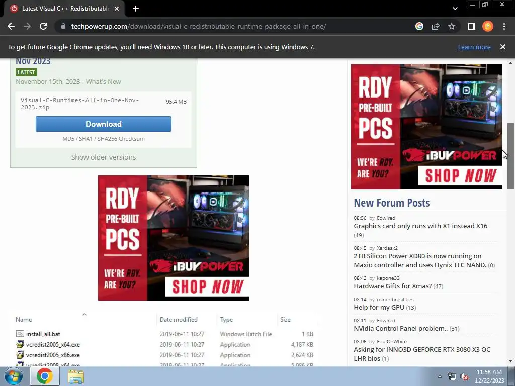Click Windows Batch File type text
Viewport: 515px width, 386px height.
245,334
